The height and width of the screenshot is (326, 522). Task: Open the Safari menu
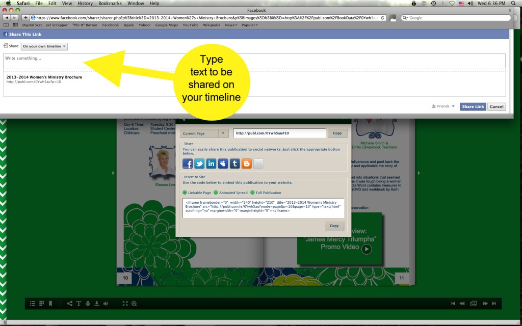(x=23, y=4)
